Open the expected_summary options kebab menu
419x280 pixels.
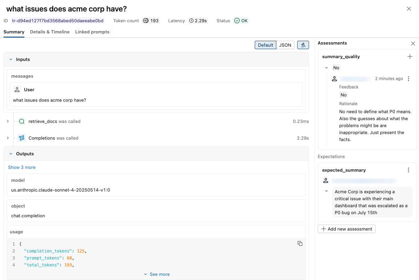(x=409, y=170)
